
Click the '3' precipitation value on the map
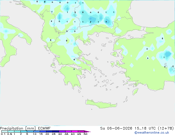pyautogui.click(x=106, y=22)
